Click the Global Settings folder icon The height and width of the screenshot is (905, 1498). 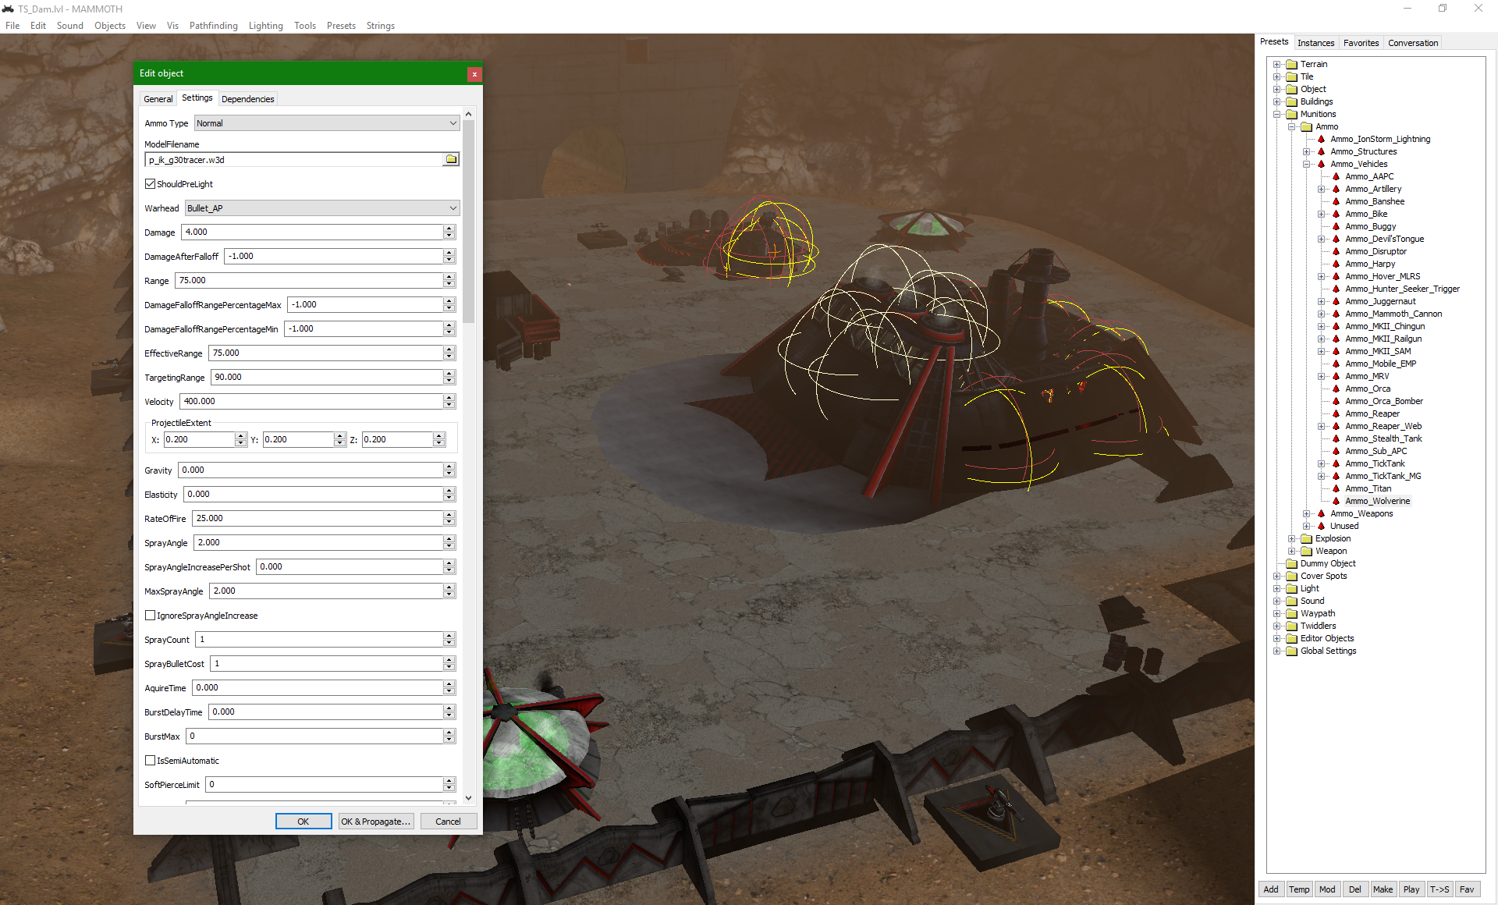coord(1291,651)
